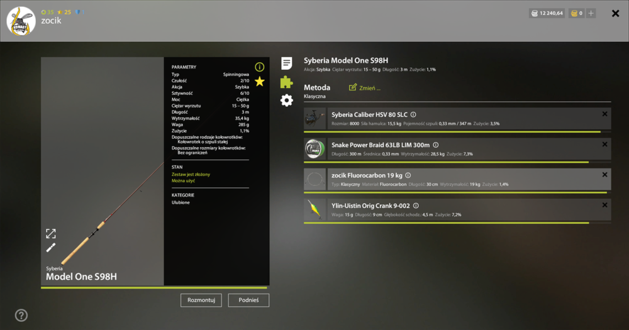Click the Podnieś button
Screen dimensions: 629x330
pos(248,300)
